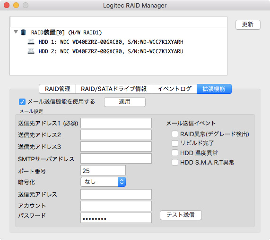Close the Logitec RAID Manager window

tap(7, 5)
